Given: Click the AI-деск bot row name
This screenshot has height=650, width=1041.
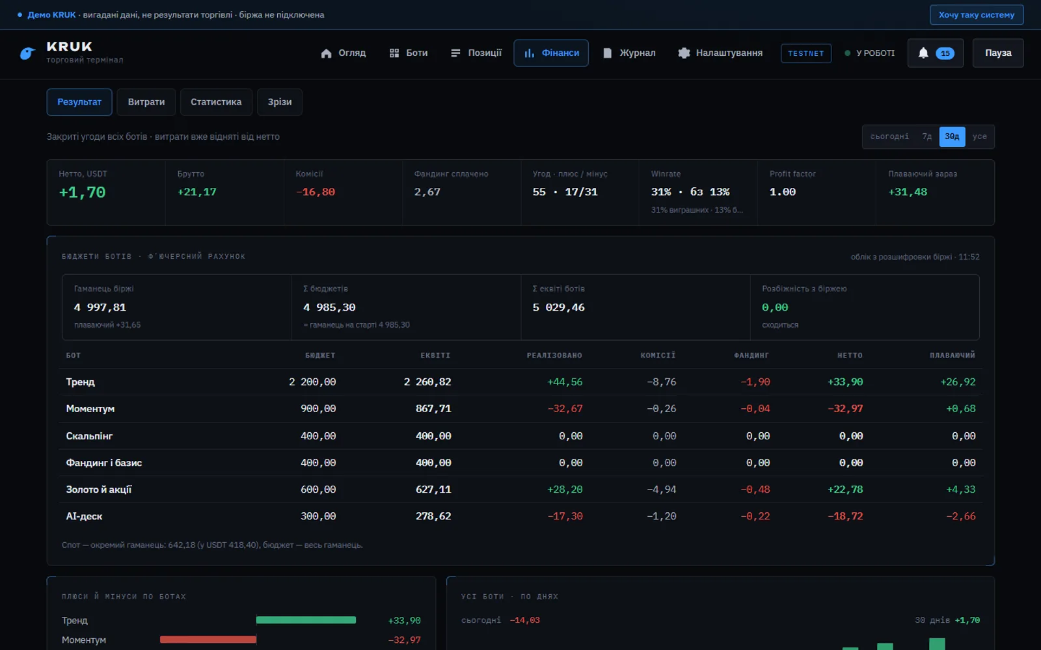Looking at the screenshot, I should [85, 516].
